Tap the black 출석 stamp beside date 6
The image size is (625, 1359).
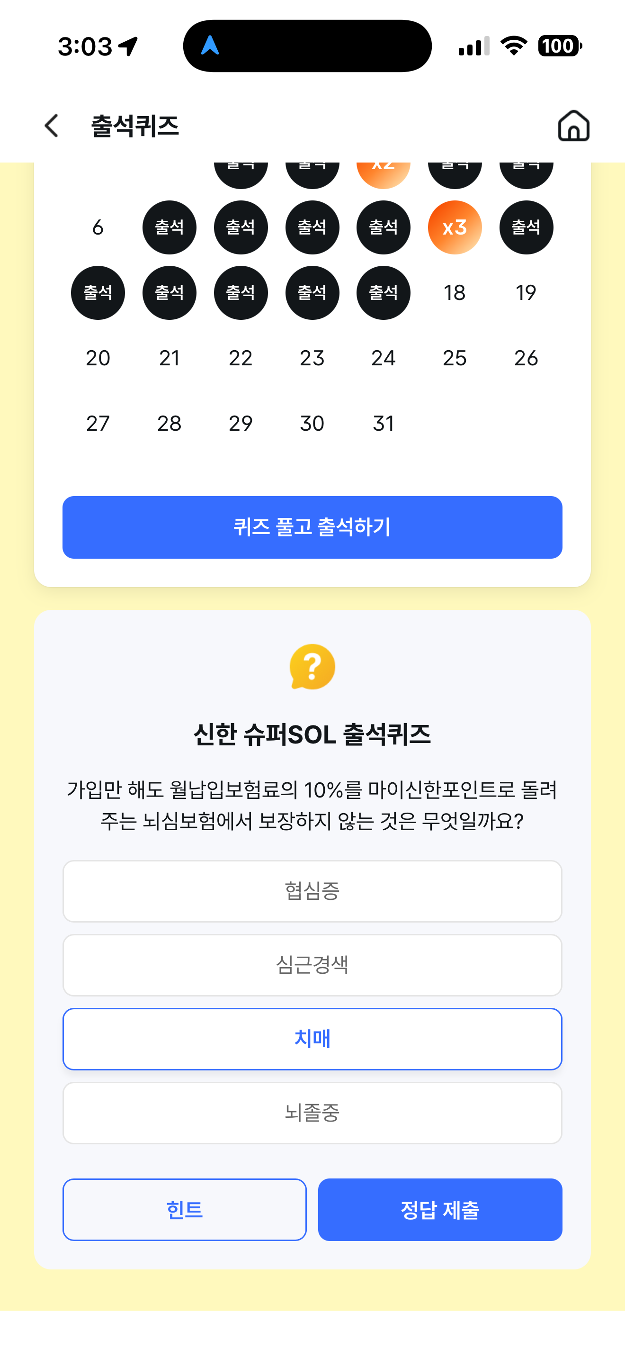169,227
